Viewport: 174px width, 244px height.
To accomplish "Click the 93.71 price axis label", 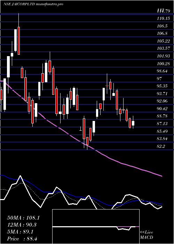I will click(x=162, y=93).
